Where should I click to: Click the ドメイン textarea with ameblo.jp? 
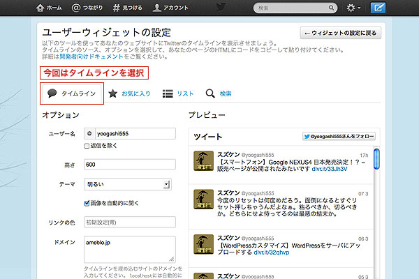[130, 250]
